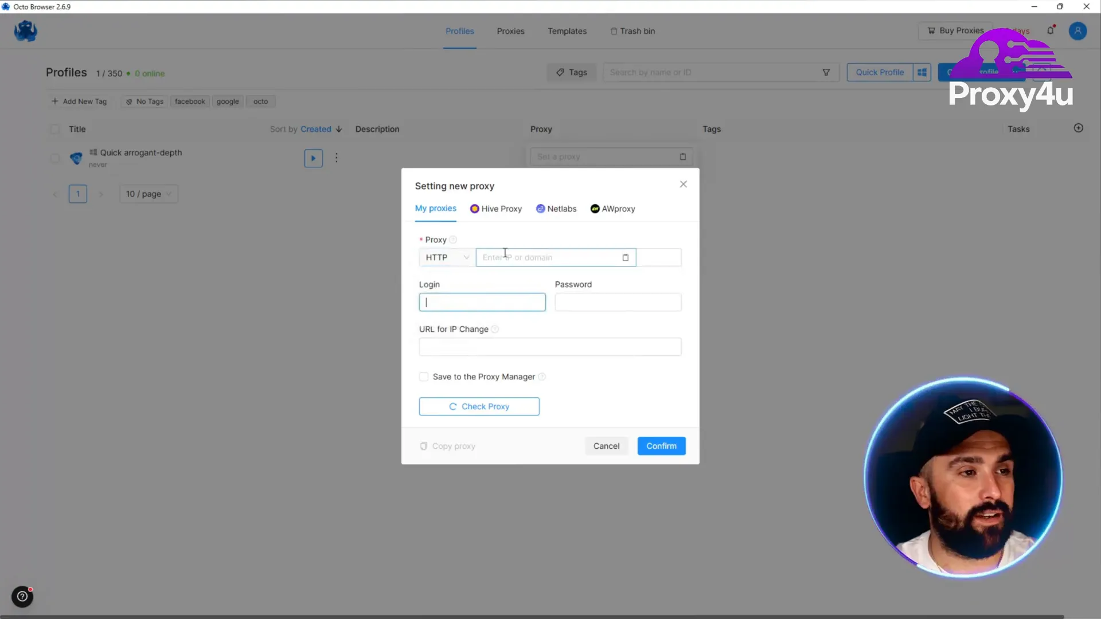Select the Quick arrogant-depth row checkbox
The width and height of the screenshot is (1101, 619).
(55, 158)
